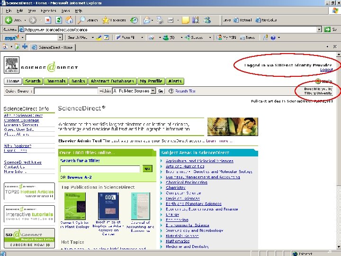Click the blue MSN help question icon

coord(273,37)
